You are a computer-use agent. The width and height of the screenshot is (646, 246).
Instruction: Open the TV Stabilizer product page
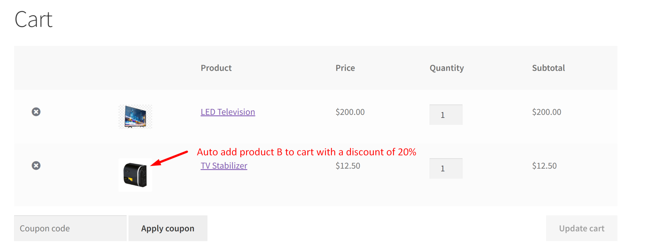[x=224, y=166]
